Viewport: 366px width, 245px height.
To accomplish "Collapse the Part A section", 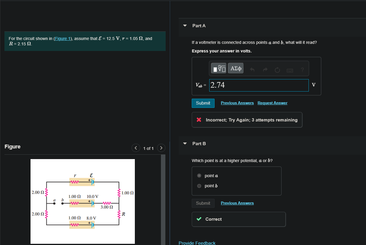I will [184, 25].
